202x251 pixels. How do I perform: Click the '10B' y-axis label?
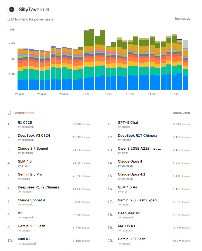(x=12, y=30)
